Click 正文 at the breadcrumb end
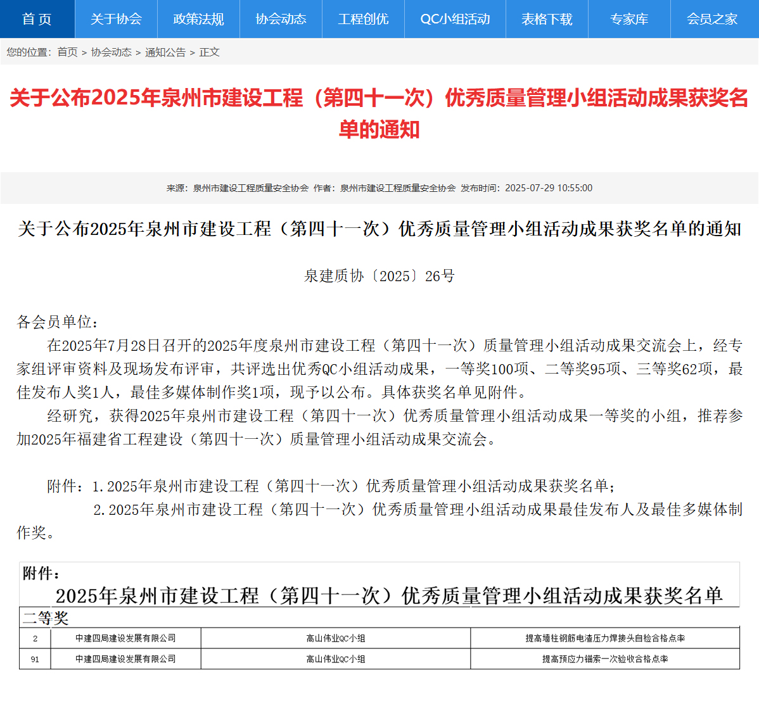Viewport: 759px width, 701px height. pos(210,53)
